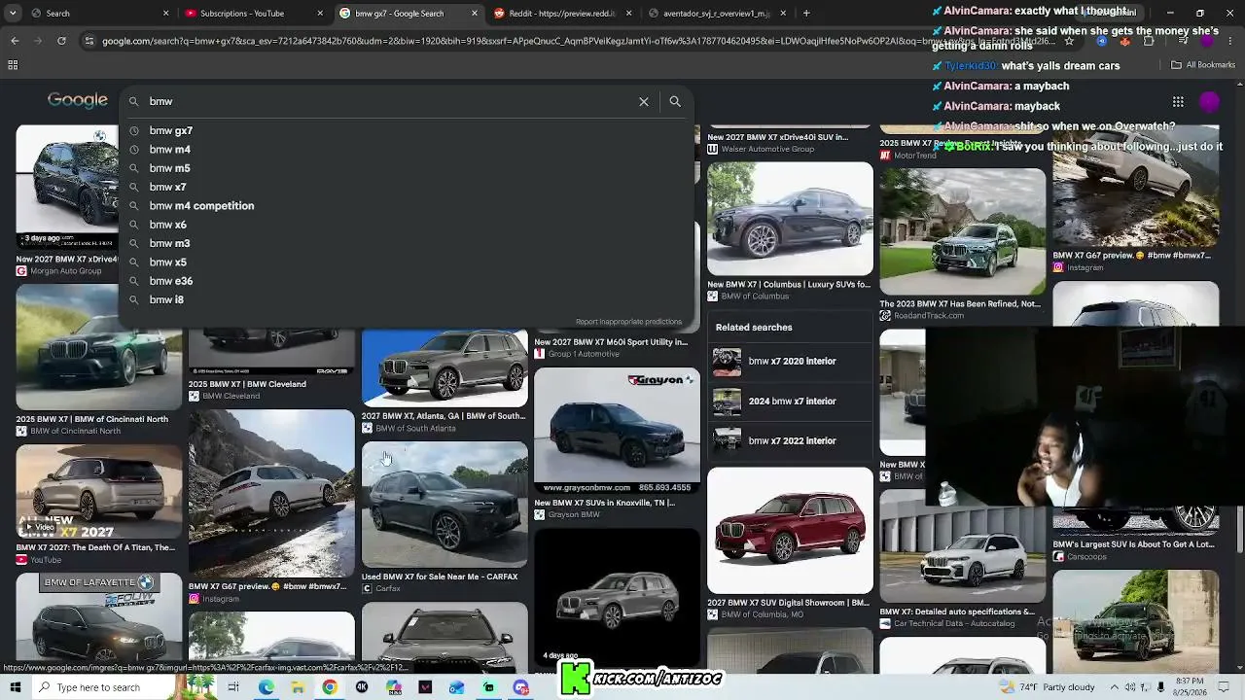View site information in the address bar

[89, 41]
